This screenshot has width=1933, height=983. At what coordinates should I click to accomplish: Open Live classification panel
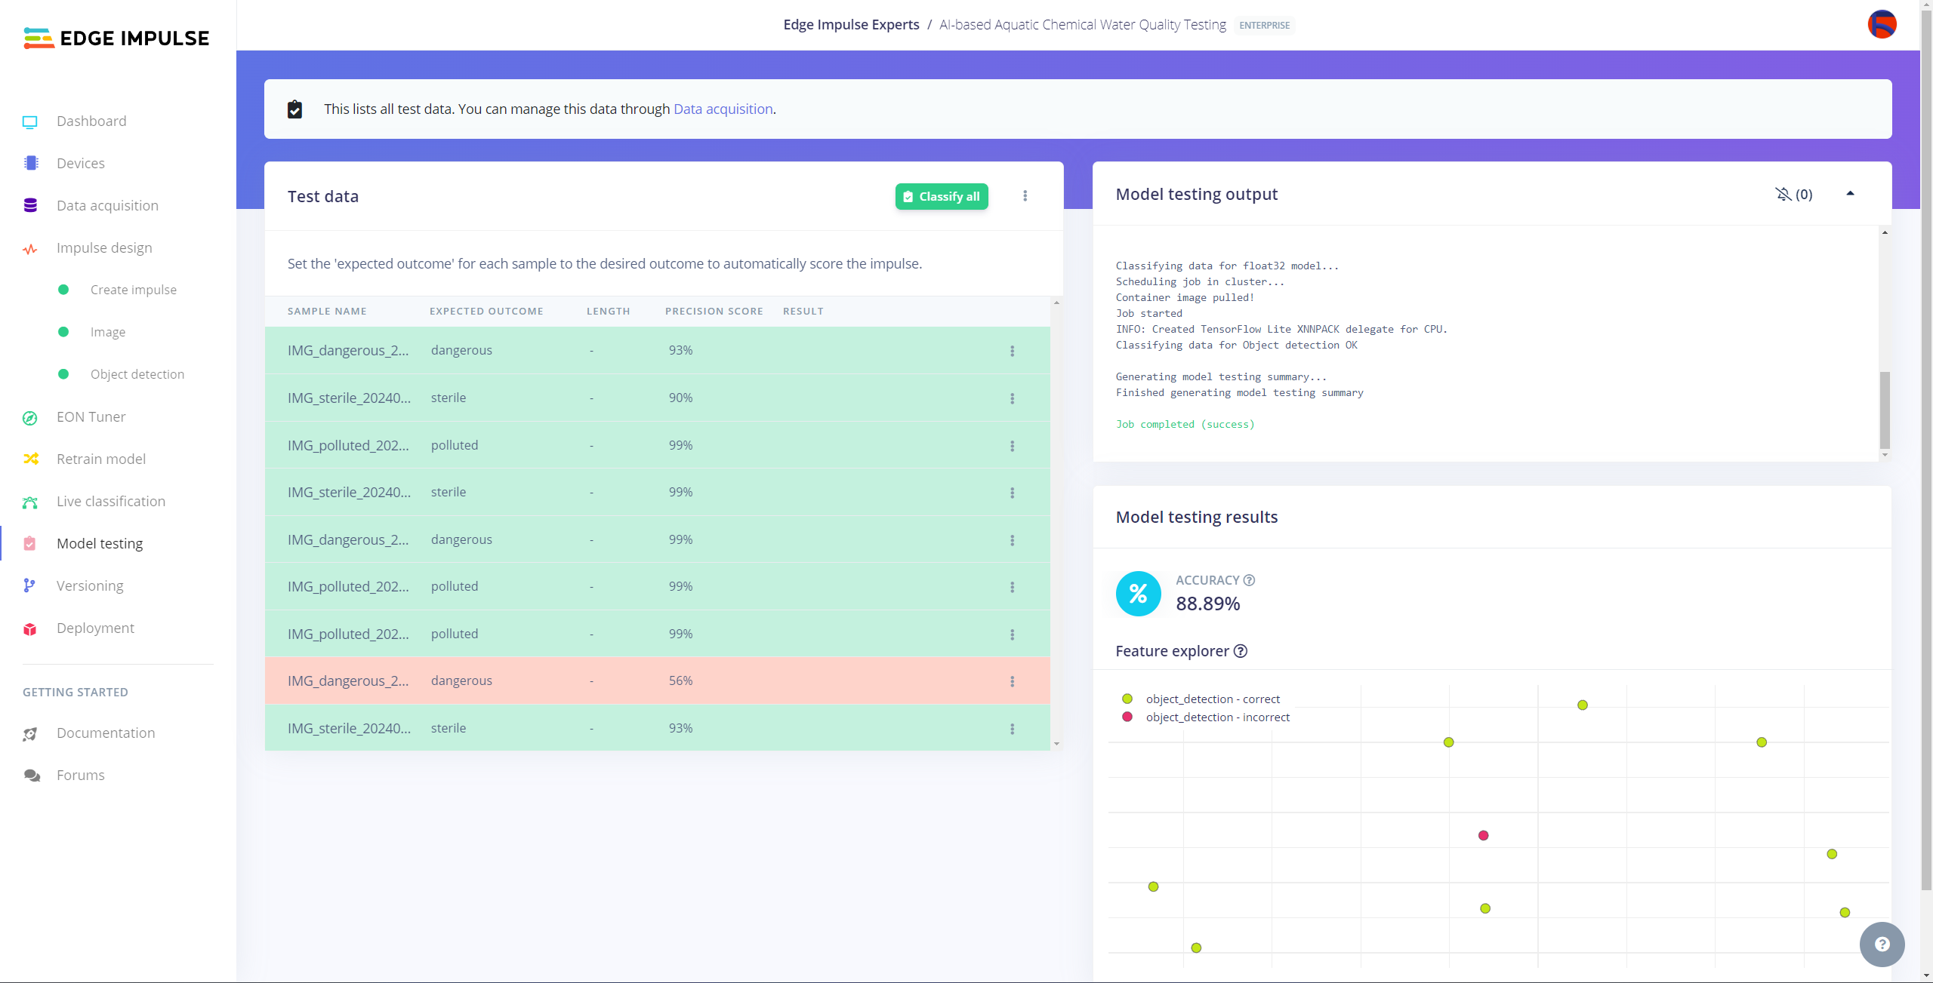pyautogui.click(x=110, y=500)
